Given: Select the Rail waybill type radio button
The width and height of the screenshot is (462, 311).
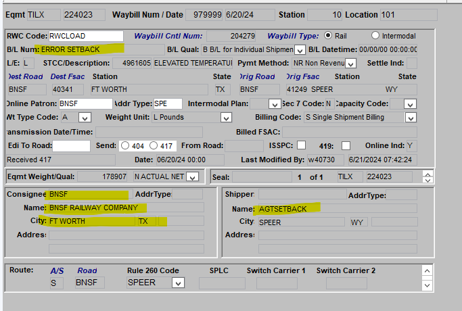Looking at the screenshot, I should click(x=328, y=35).
